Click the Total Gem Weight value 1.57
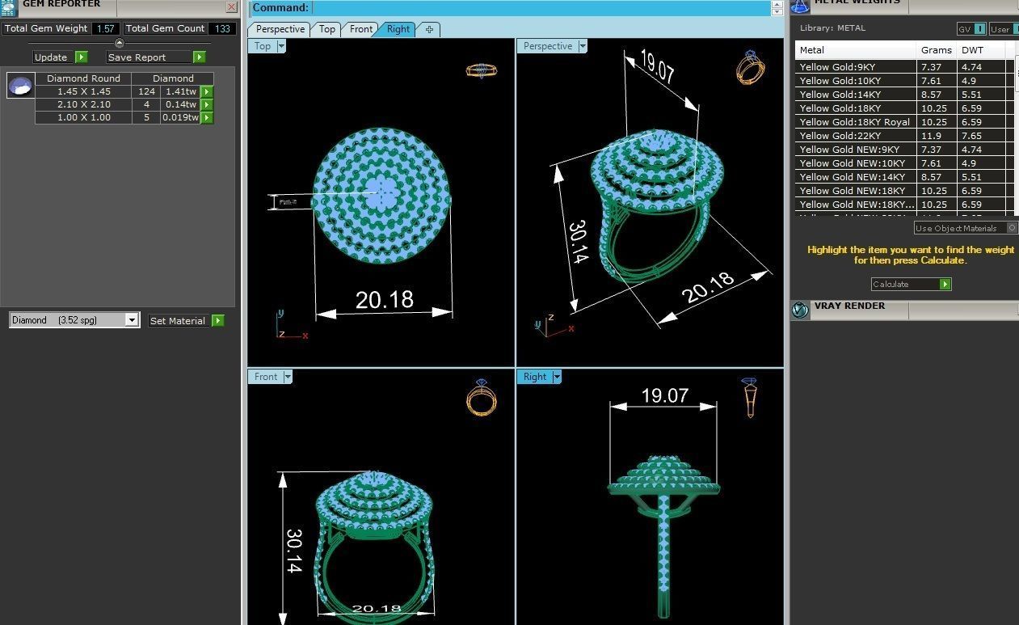Viewport: 1019px width, 625px height. (x=105, y=28)
